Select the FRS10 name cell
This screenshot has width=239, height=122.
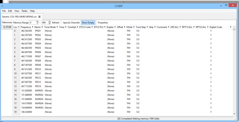click(x=38, y=69)
